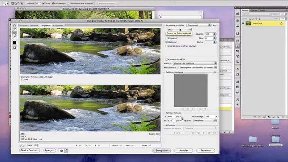The width and height of the screenshot is (288, 162).
Task: Click the stepper arrows next to Flou
Action: 215,38
